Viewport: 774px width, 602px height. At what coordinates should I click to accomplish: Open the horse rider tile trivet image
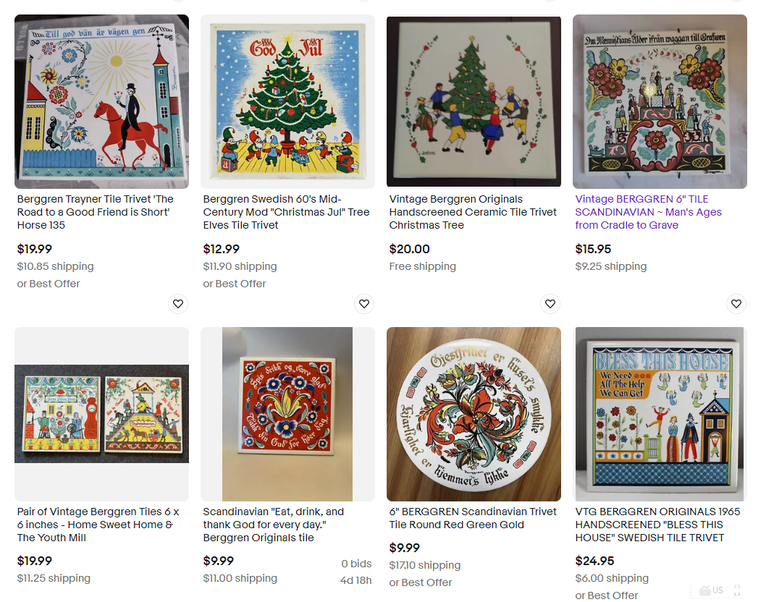(x=101, y=102)
